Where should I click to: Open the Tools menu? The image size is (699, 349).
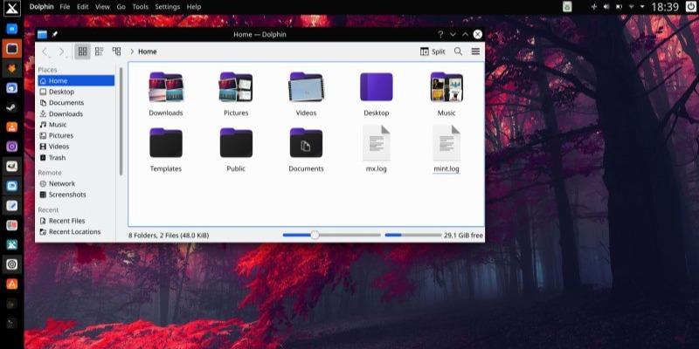coord(141,7)
